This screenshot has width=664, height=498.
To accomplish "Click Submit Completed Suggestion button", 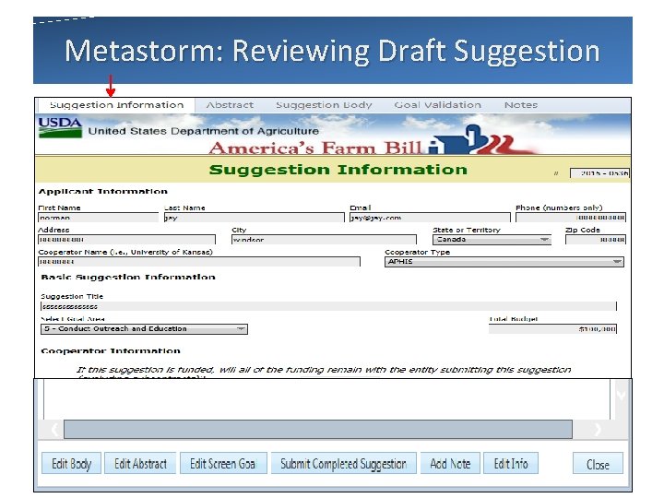I will 343,463.
